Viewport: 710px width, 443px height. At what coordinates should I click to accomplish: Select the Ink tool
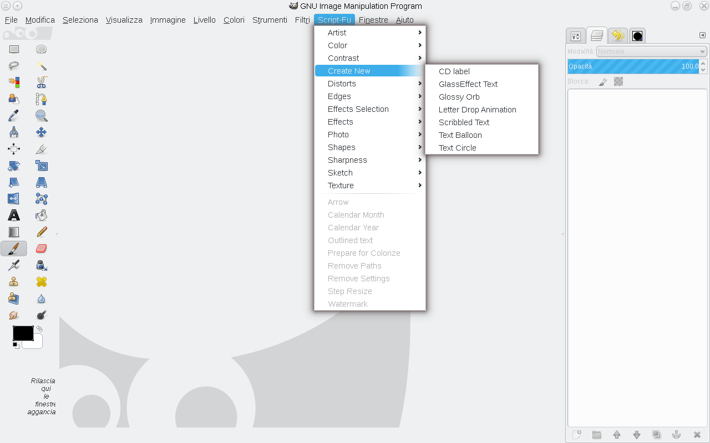click(41, 265)
